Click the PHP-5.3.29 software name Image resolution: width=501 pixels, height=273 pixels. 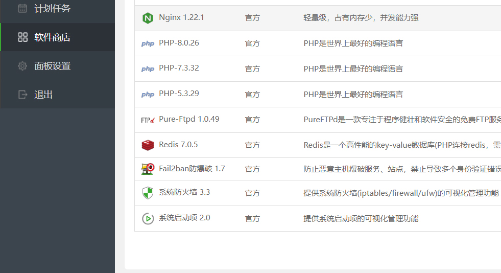pyautogui.click(x=179, y=94)
